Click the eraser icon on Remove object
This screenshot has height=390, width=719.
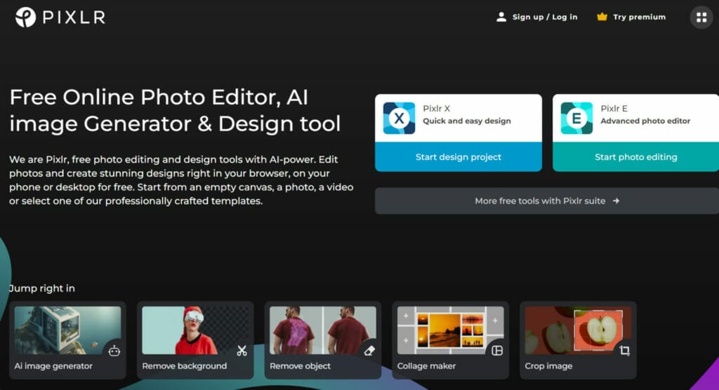[369, 351]
